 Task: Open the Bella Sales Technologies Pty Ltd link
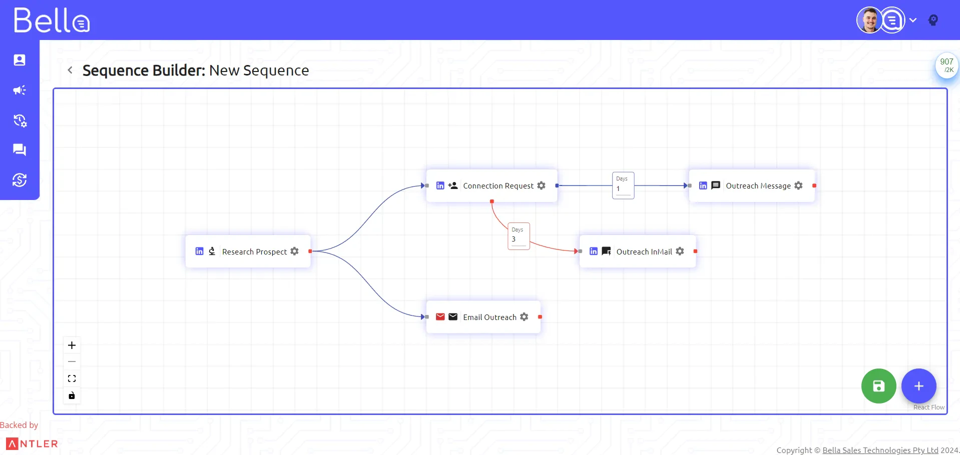pyautogui.click(x=880, y=449)
